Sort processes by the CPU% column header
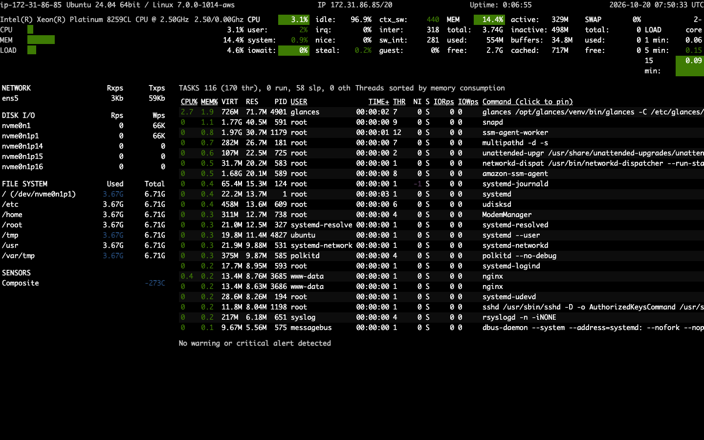Screen dimensions: 704x440 pos(189,102)
